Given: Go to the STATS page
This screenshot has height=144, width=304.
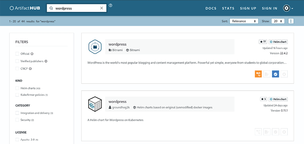Looking at the screenshot, I should (x=228, y=8).
